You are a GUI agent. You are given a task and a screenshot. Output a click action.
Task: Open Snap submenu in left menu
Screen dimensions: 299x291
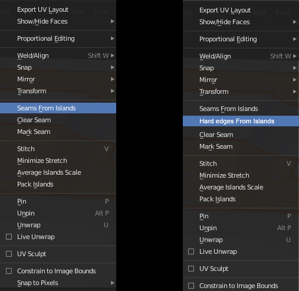58,67
